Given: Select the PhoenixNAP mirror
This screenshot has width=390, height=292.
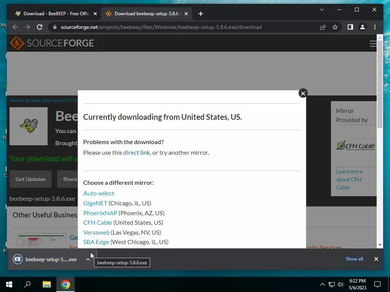Looking at the screenshot, I should point(100,213).
